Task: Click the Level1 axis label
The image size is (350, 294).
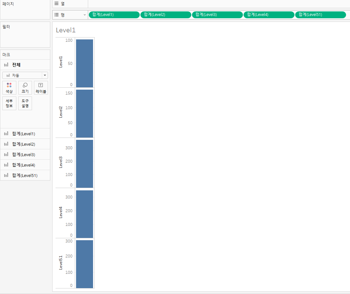Action: pos(61,62)
